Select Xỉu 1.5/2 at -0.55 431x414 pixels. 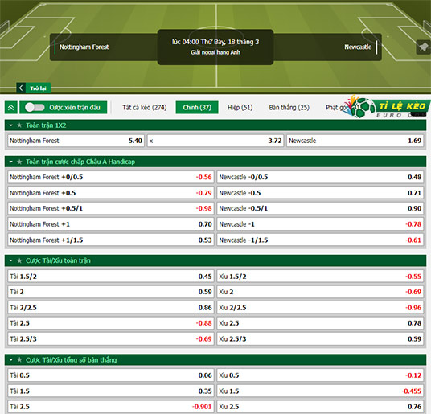(320, 277)
